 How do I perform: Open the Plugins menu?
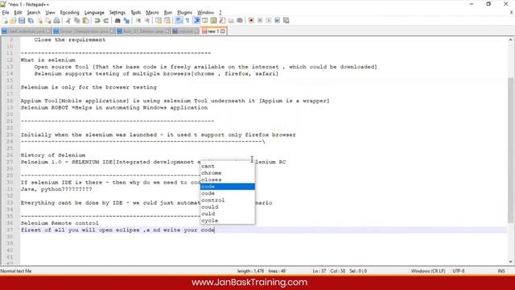184,13
